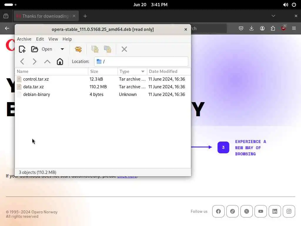Close the Thanks for downloading tab
Image resolution: width=301 pixels, height=226 pixels.
[74, 16]
